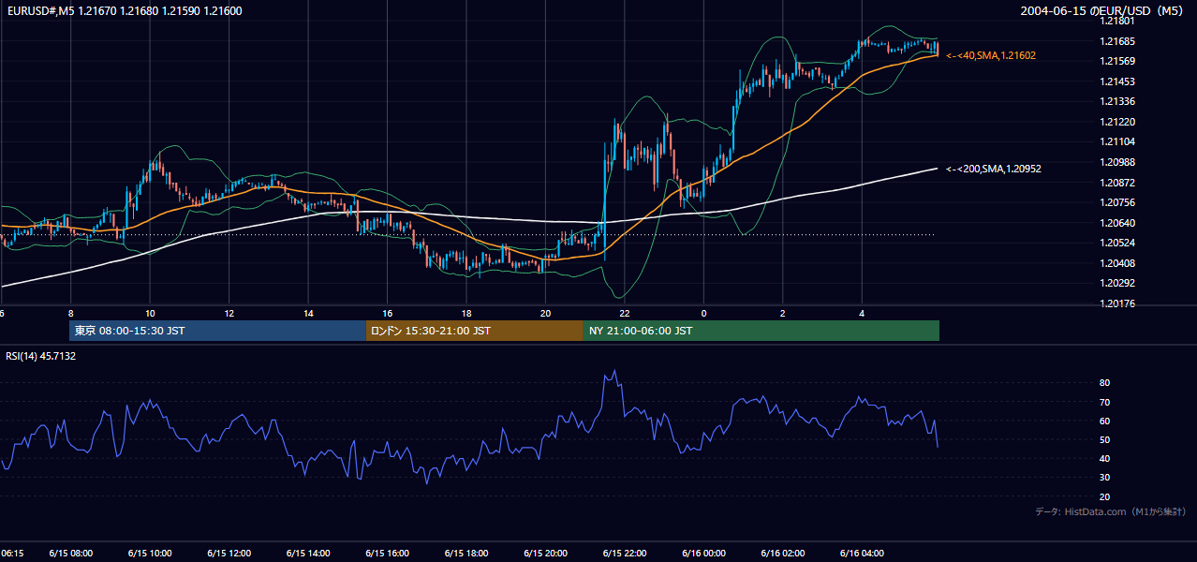Click the 6/15 12:00 time axis label
The width and height of the screenshot is (1197, 562).
pyautogui.click(x=229, y=554)
